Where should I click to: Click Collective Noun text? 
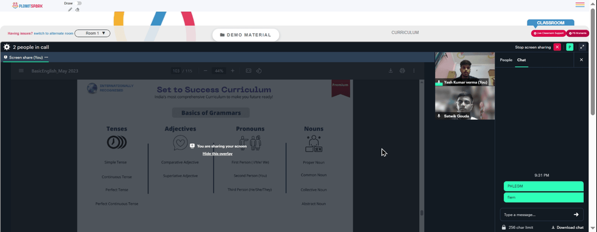pyautogui.click(x=314, y=190)
